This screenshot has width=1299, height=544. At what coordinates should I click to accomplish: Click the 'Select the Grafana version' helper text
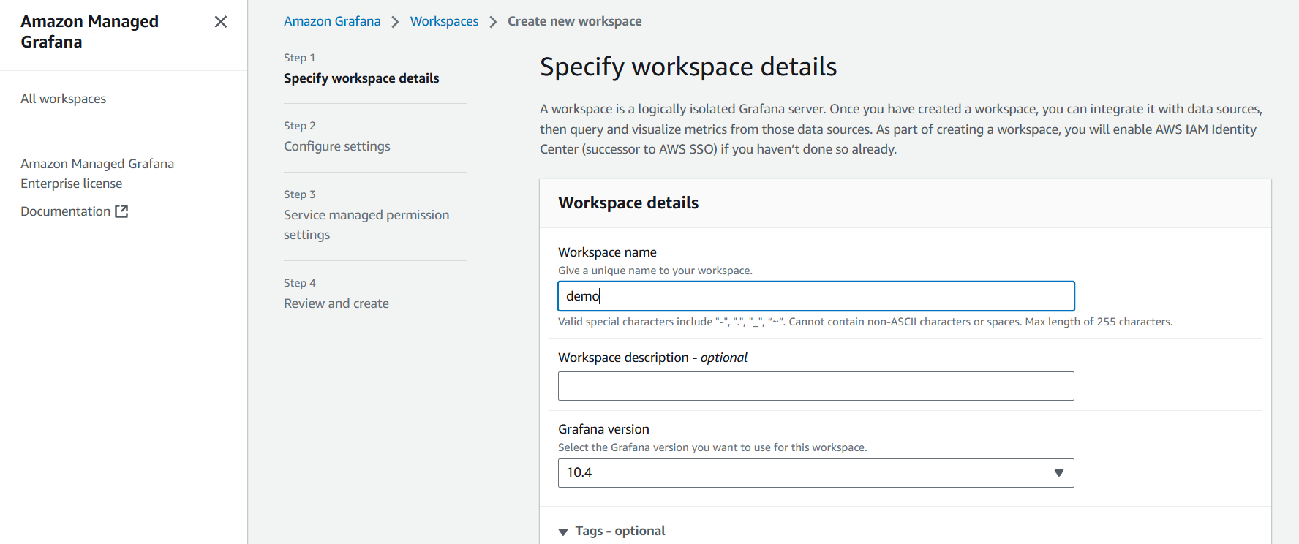tap(712, 447)
